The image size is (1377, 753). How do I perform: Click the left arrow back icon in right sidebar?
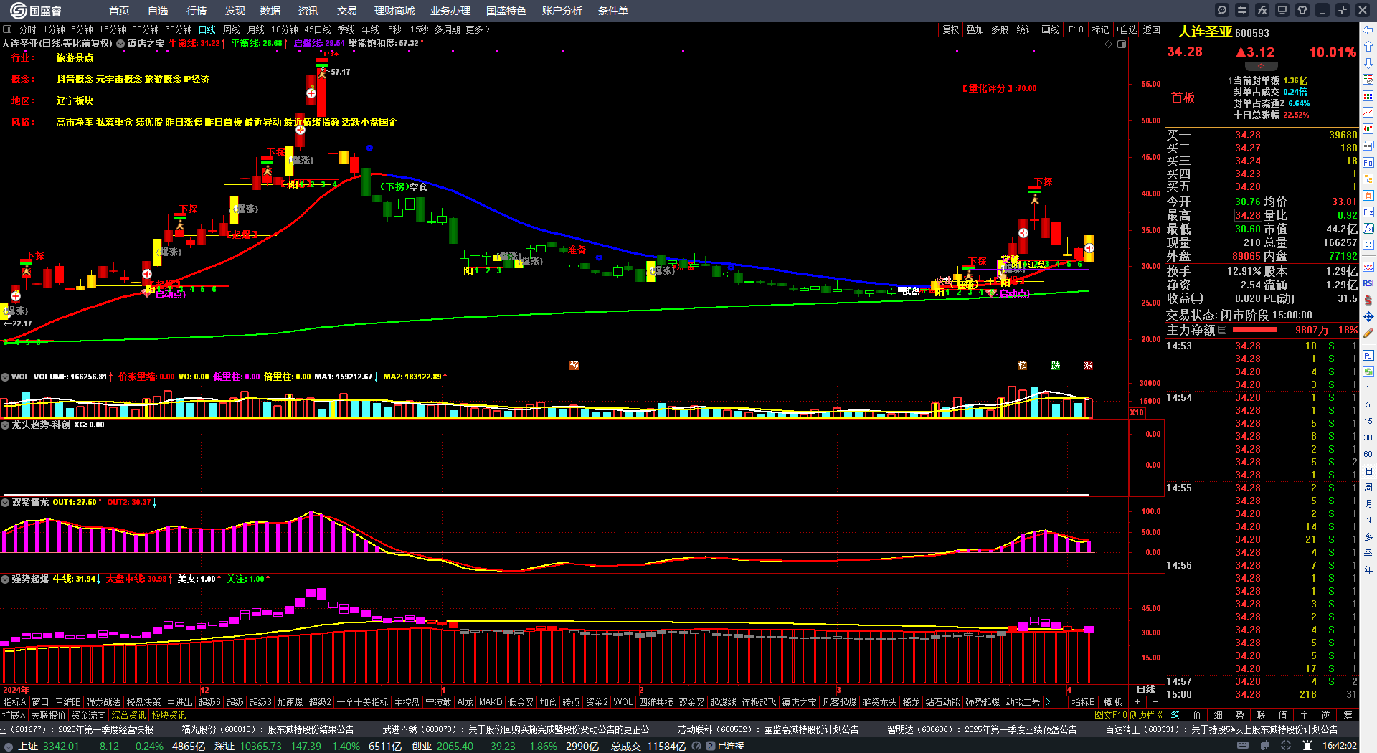pos(1368,30)
